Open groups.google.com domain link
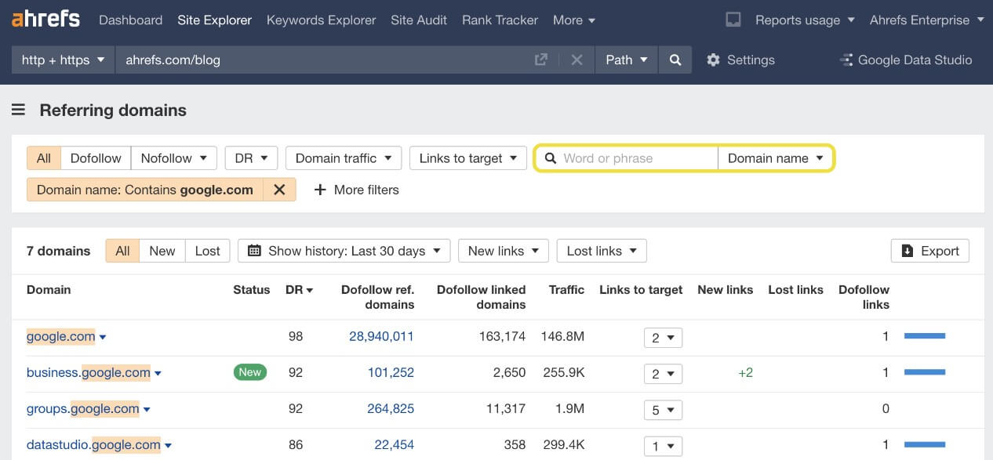Image resolution: width=993 pixels, height=460 pixels. [x=83, y=408]
